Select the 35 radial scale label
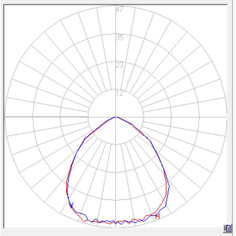 [x=120, y=38]
